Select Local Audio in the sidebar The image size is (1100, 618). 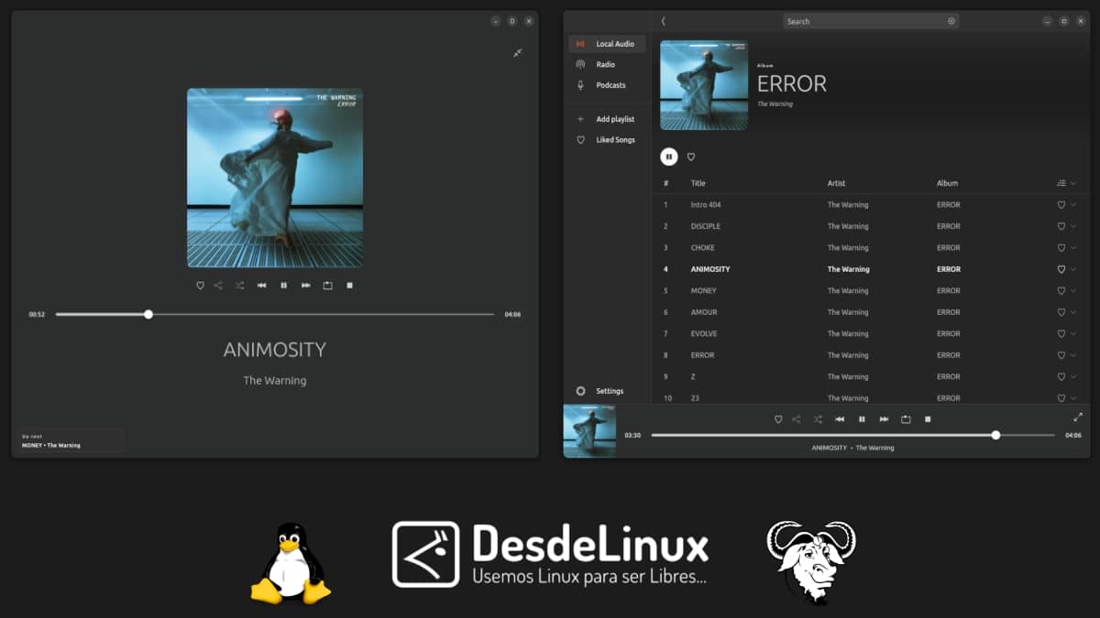[x=606, y=43]
